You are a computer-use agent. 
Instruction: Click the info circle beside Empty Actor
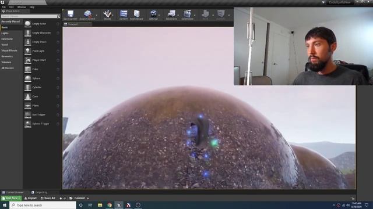coord(58,24)
